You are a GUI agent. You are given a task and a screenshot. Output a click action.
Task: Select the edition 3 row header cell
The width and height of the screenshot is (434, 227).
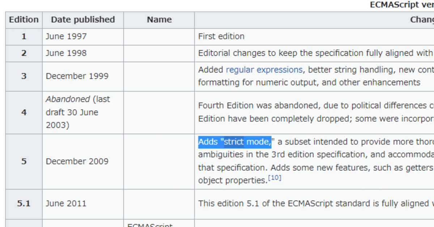pos(24,76)
